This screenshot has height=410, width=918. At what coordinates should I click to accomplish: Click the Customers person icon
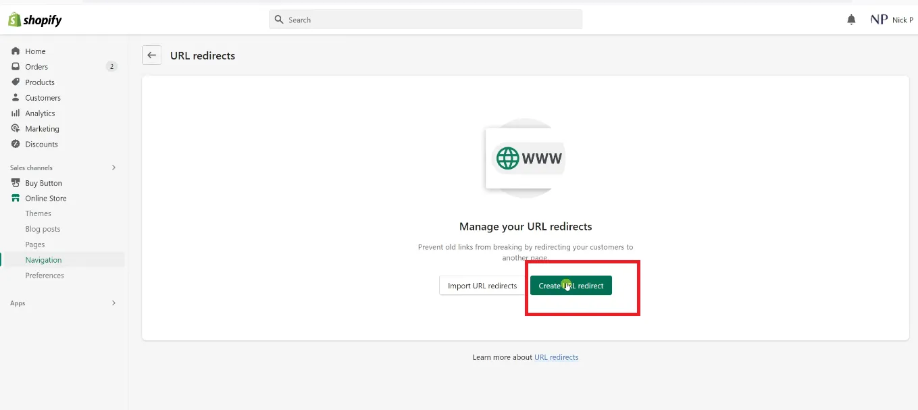[x=16, y=98]
